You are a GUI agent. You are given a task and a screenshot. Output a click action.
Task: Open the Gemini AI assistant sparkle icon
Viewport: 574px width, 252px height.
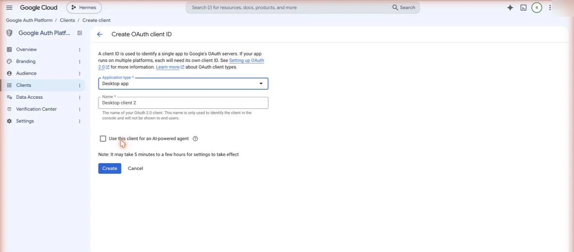coord(510,8)
